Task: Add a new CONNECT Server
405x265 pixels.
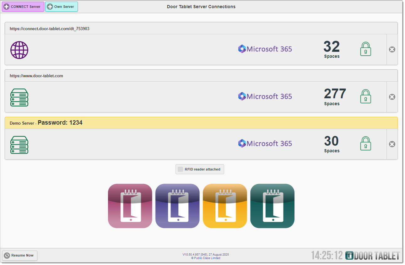Action: [x=23, y=7]
